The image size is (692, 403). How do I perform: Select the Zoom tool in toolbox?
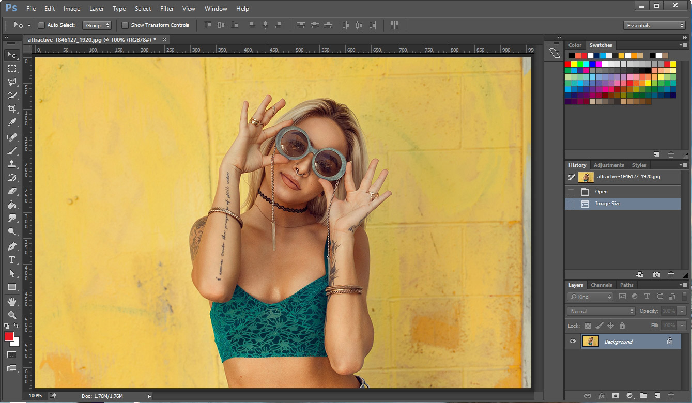coord(12,315)
